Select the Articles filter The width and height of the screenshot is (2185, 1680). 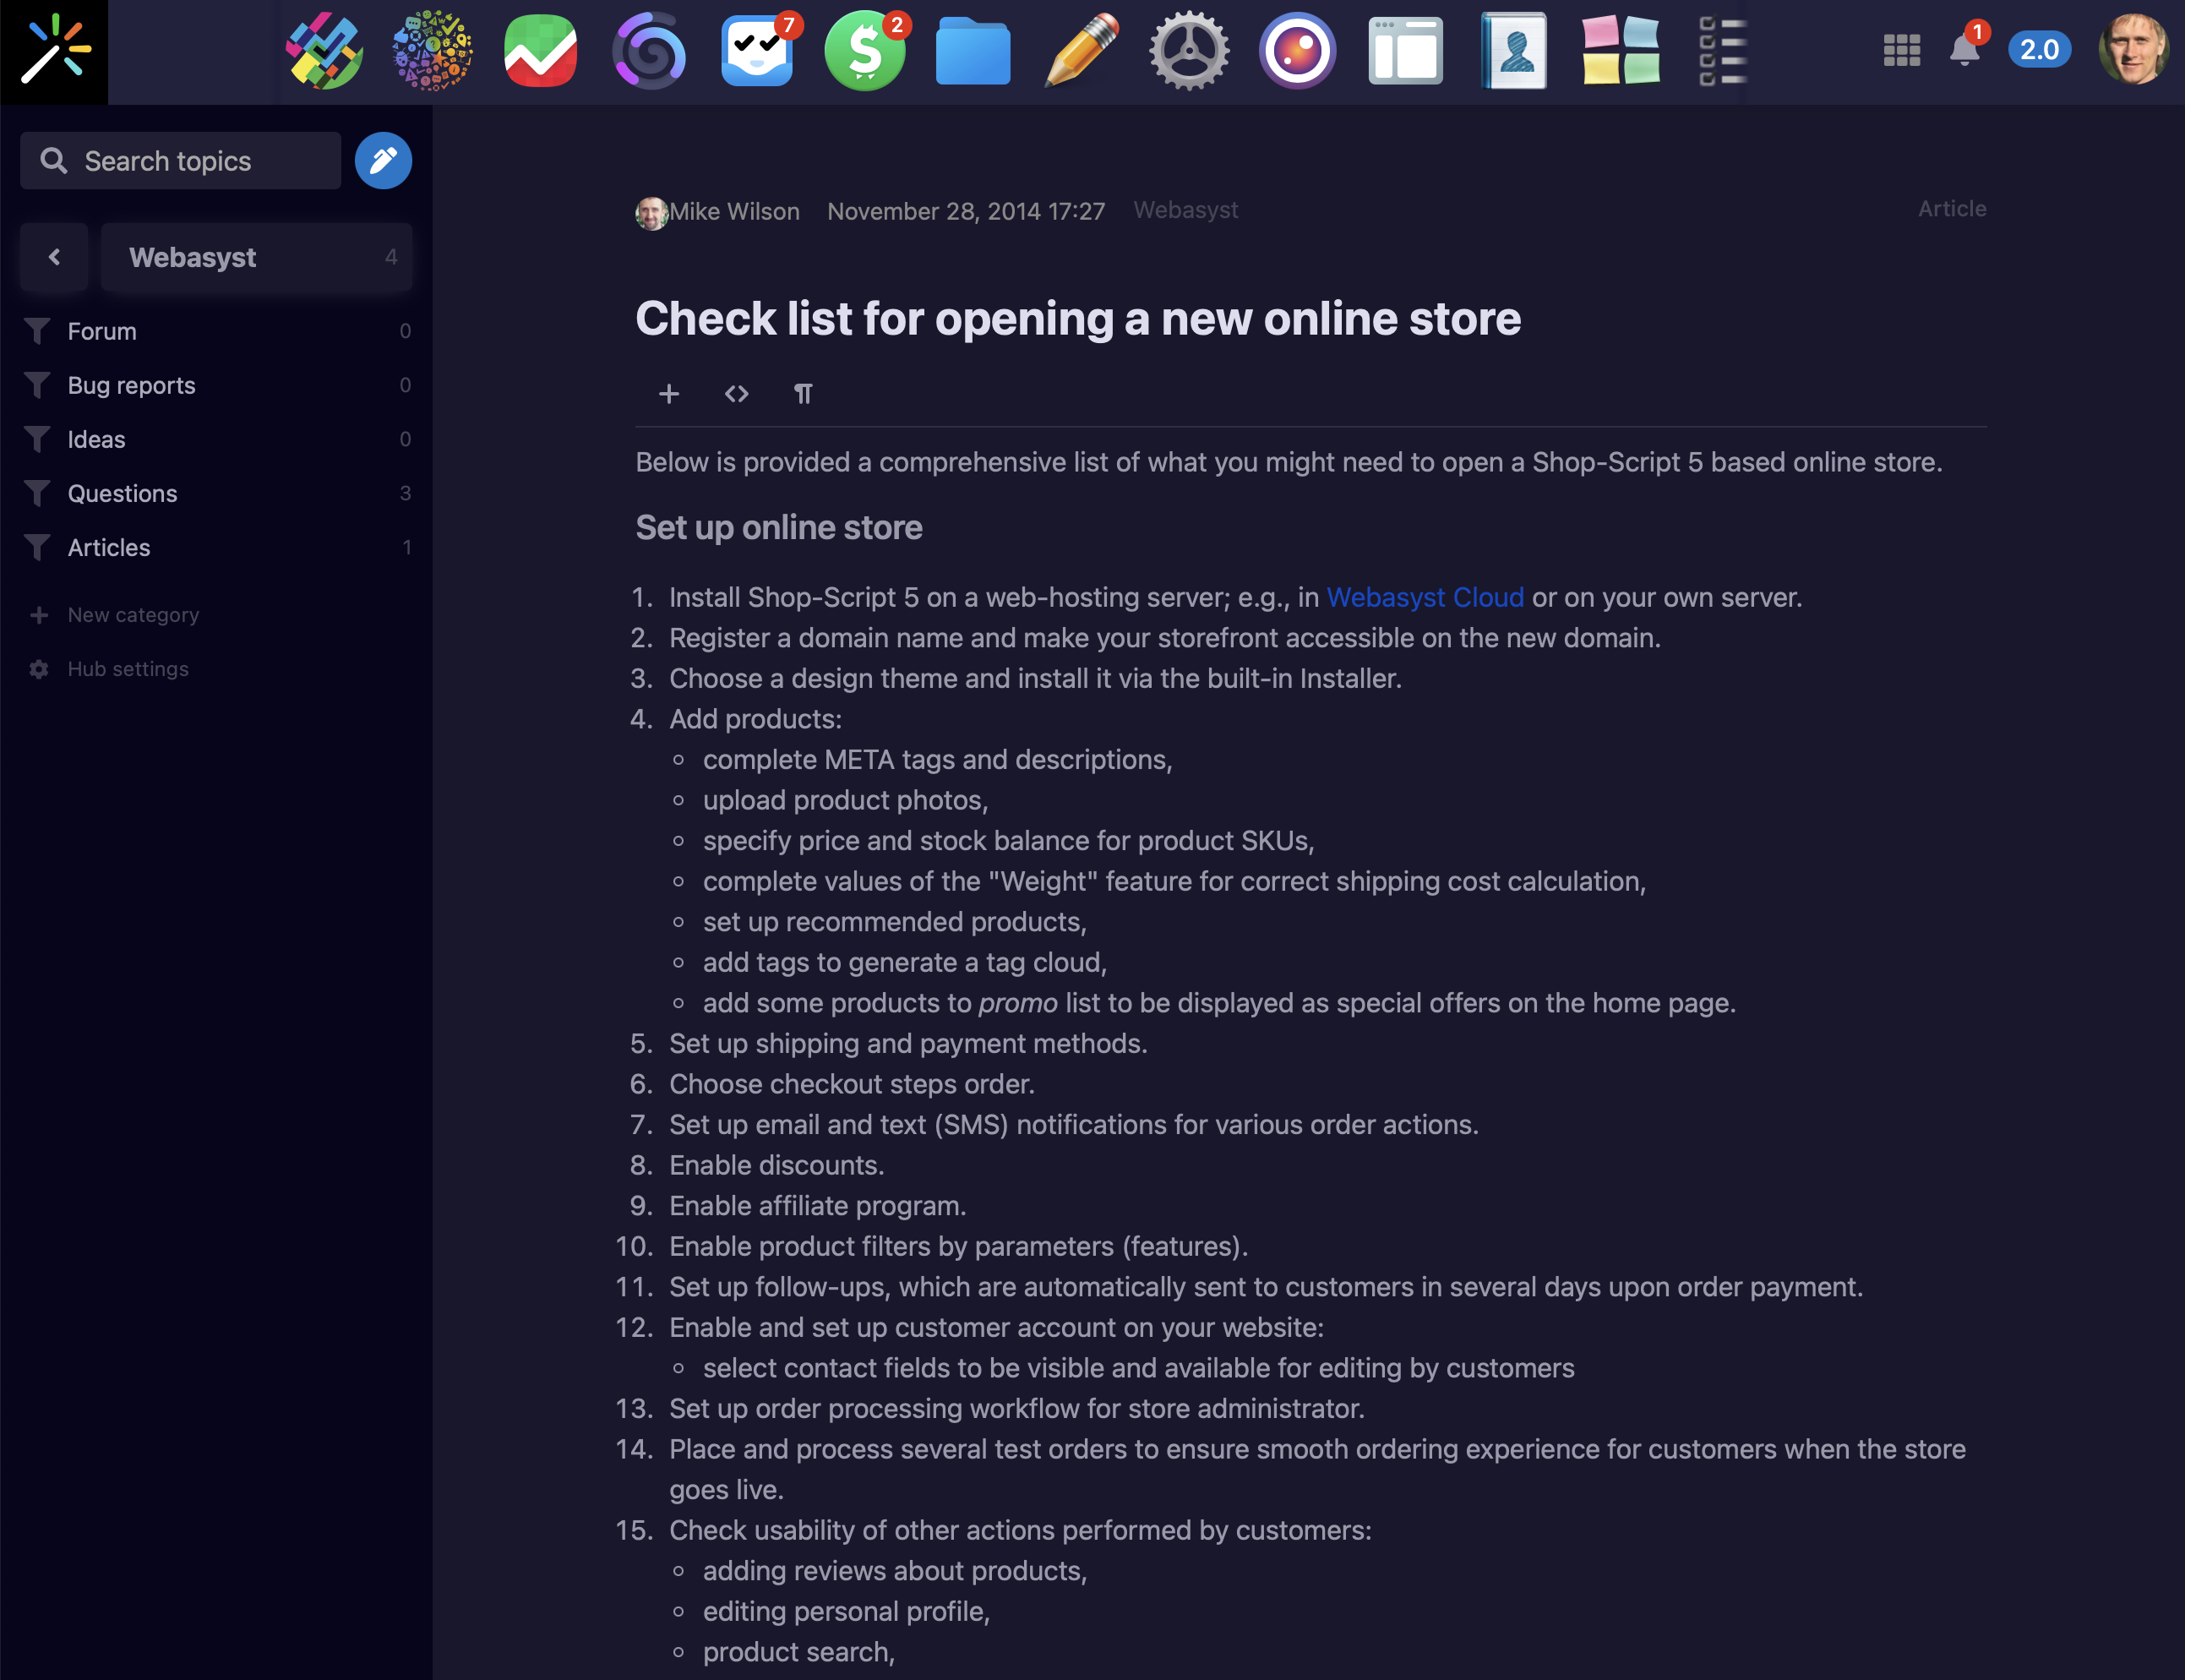point(216,547)
